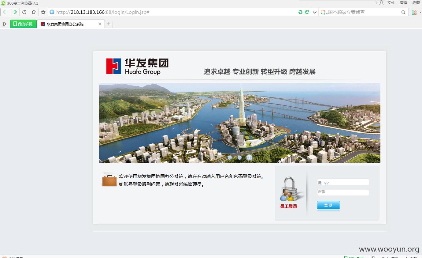Click the green aperture icon in address bar

(x=300, y=12)
